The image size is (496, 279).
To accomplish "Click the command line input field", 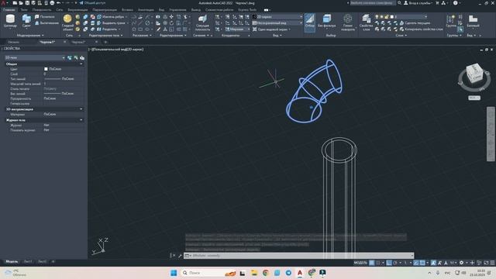I will (299, 255).
